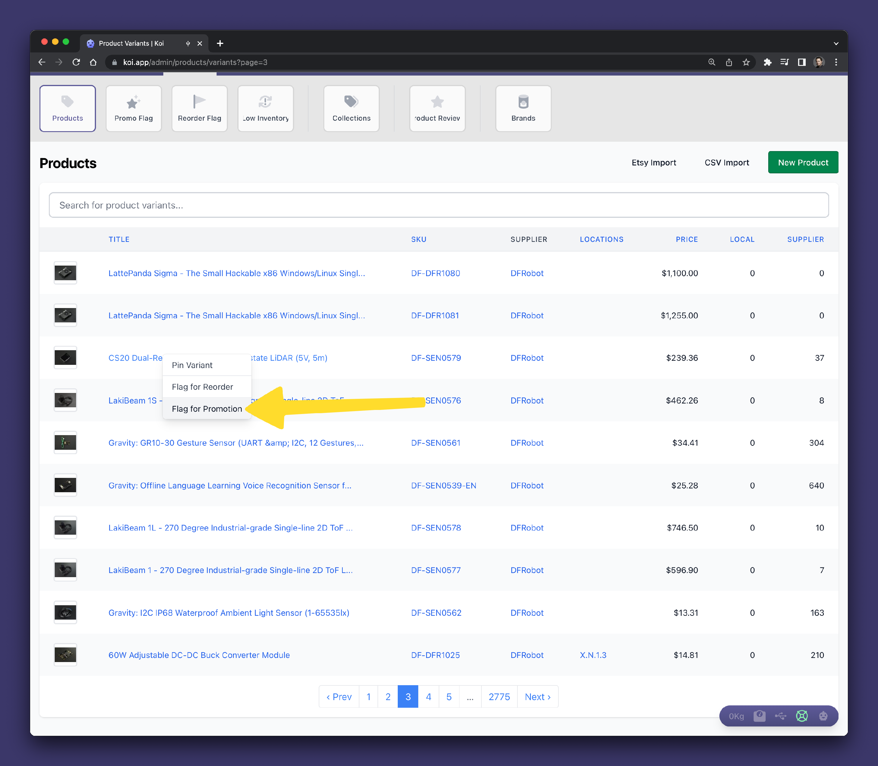This screenshot has width=878, height=766.
Task: Click the green lifebuoy icon
Action: pyautogui.click(x=802, y=716)
